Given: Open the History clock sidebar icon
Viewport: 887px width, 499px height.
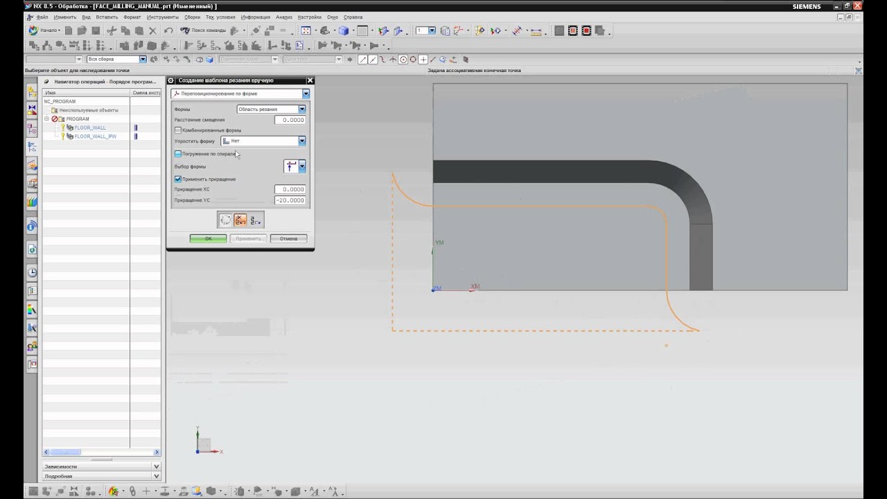Looking at the screenshot, I should [x=32, y=272].
